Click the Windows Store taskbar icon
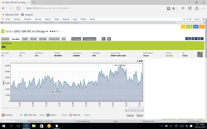The width and height of the screenshot is (207, 129). click(42, 126)
